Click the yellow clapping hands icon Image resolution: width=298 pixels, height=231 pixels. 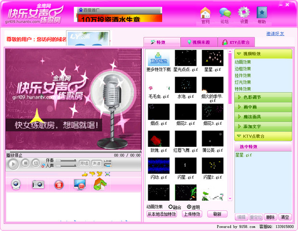click(x=99, y=174)
